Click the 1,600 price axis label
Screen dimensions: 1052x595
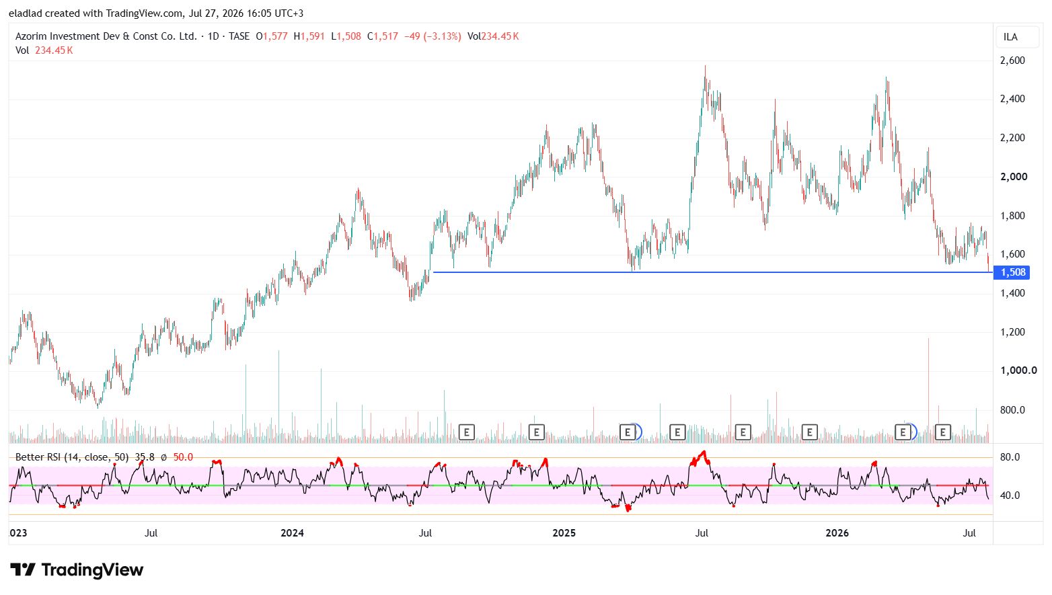click(x=1012, y=254)
